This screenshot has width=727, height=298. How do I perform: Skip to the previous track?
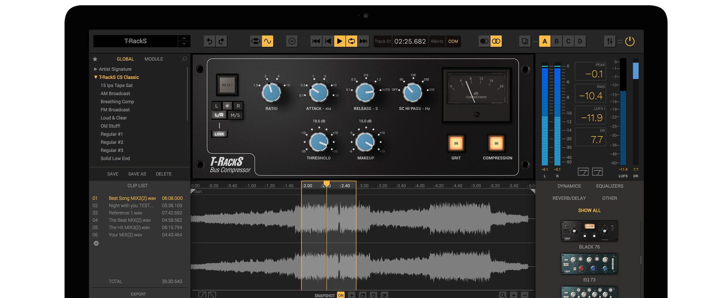(x=316, y=41)
